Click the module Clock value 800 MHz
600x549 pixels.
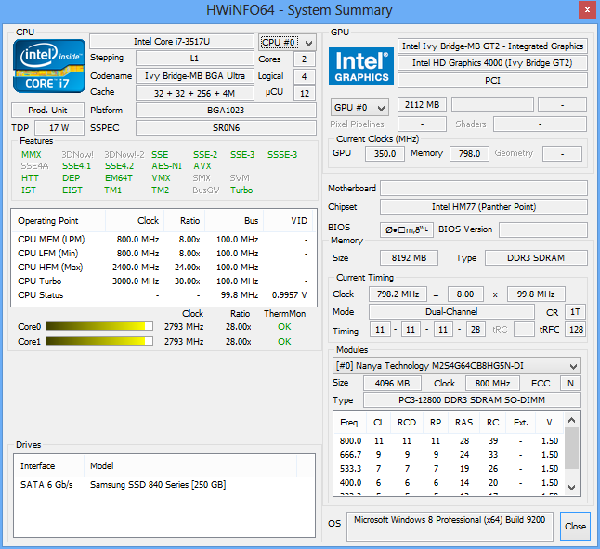(x=492, y=383)
